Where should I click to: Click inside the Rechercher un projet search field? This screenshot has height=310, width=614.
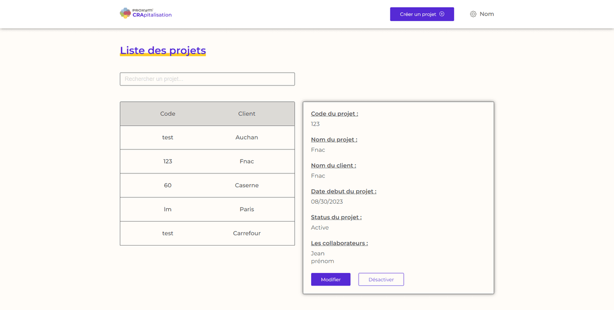point(207,79)
